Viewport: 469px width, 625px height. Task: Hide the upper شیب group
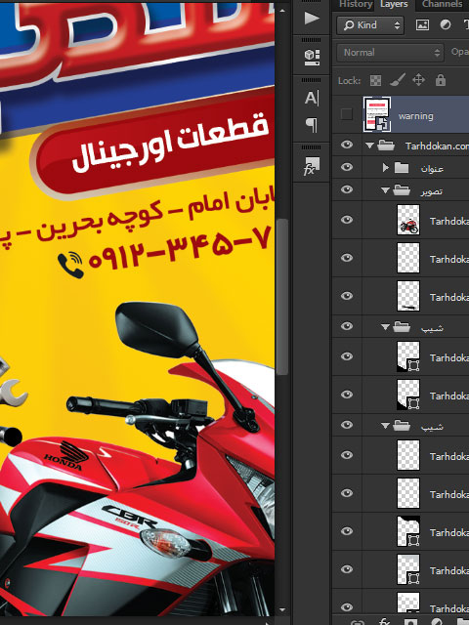coord(347,326)
